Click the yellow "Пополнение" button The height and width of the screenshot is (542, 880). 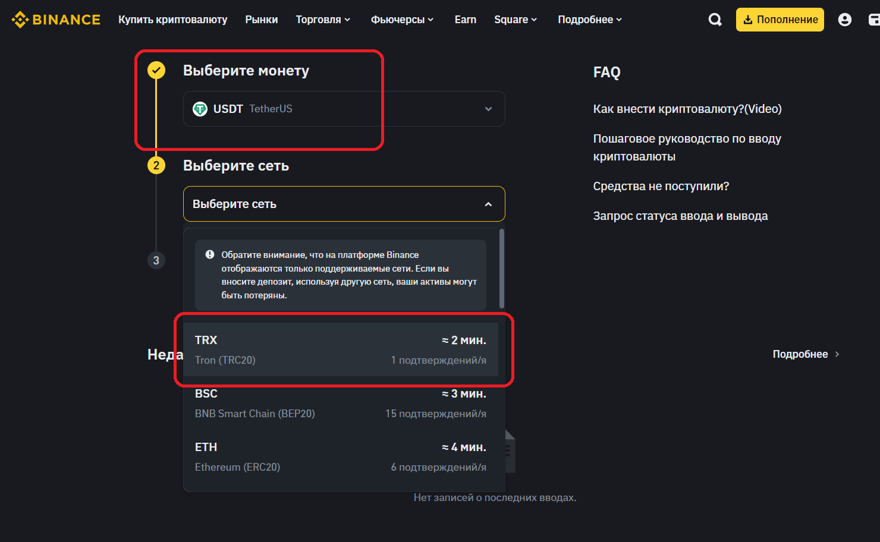[x=780, y=20]
